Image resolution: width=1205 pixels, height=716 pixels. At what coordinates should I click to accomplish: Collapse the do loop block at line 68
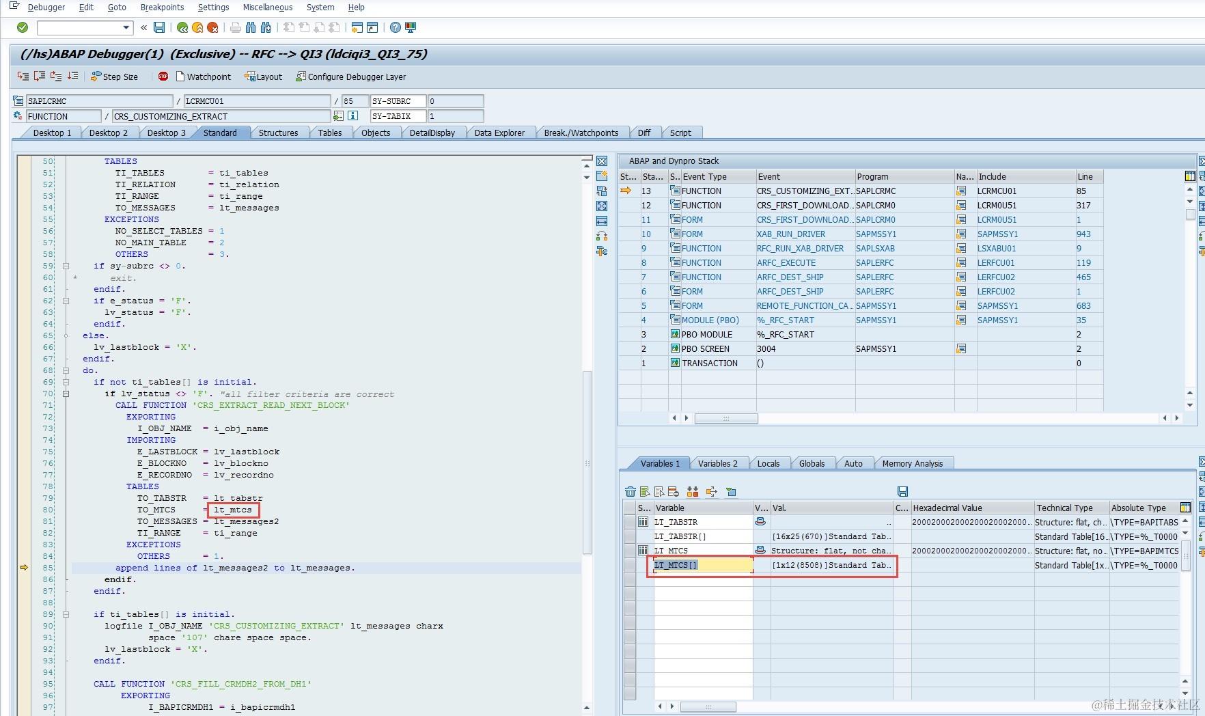[66, 370]
